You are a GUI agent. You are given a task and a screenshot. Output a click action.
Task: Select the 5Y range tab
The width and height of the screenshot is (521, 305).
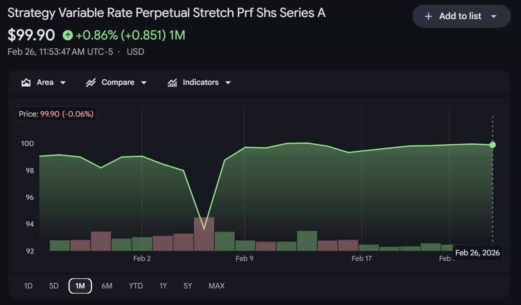point(187,285)
